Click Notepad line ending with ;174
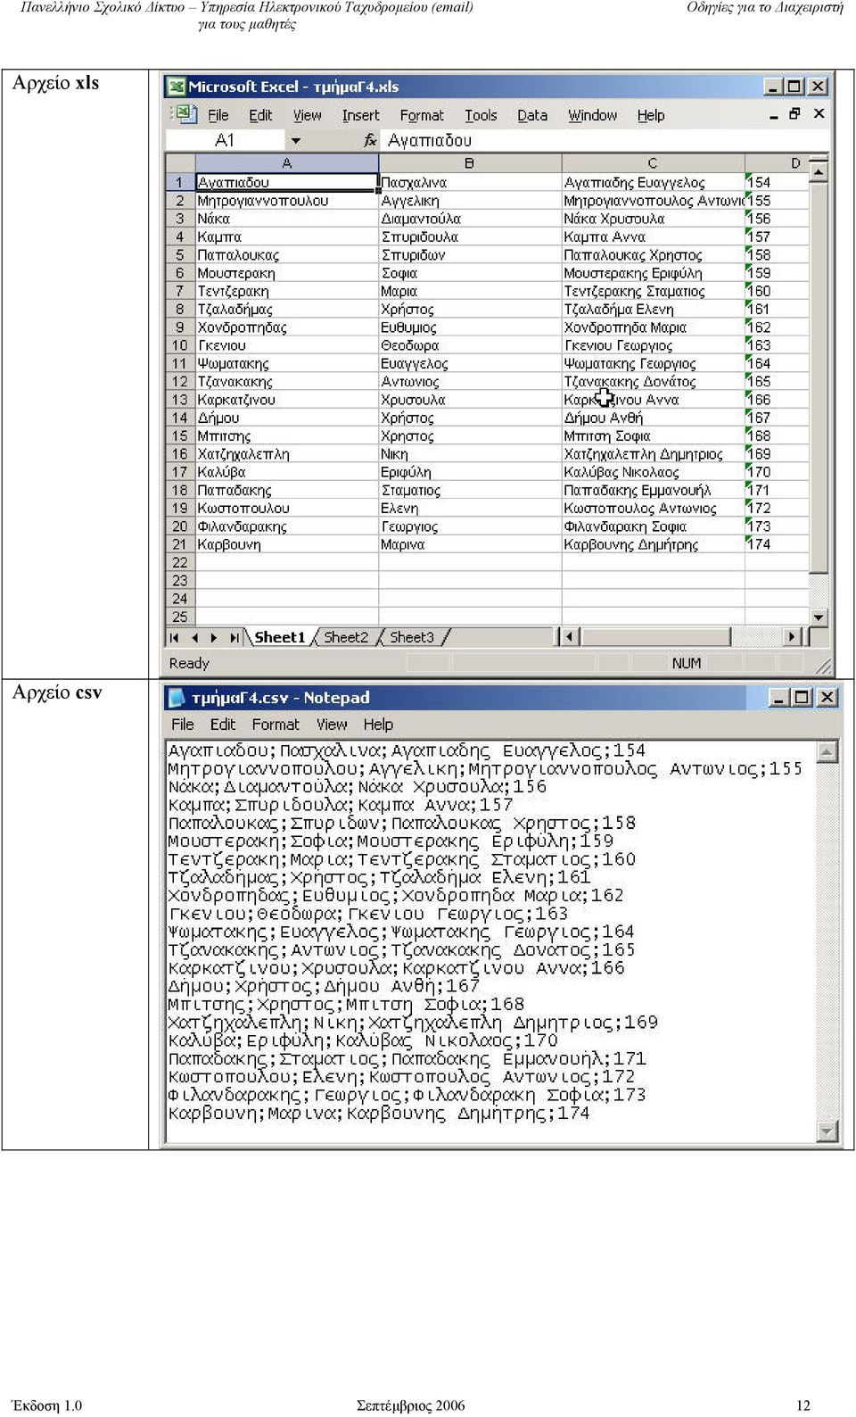Screen dimensions: 856x1417 (379, 1114)
